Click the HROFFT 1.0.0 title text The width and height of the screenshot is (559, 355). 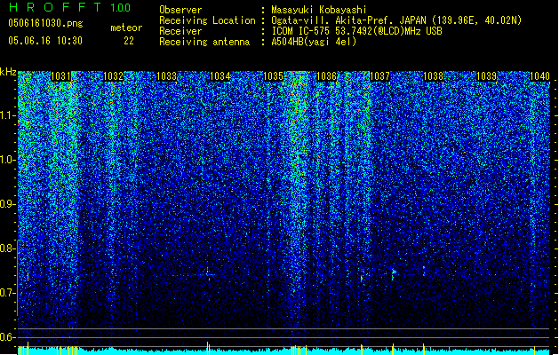pos(69,7)
